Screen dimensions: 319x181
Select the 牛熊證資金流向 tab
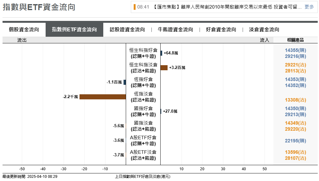click(x=175, y=30)
